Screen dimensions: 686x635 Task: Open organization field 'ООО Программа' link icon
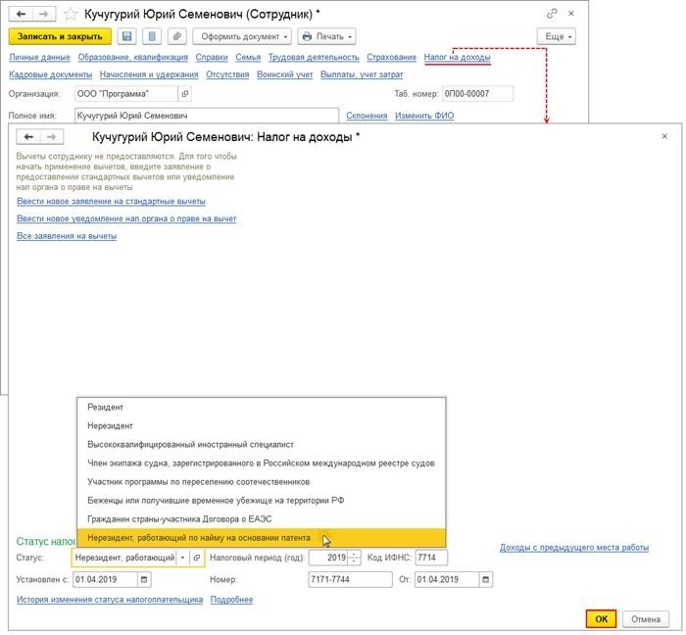[x=185, y=94]
